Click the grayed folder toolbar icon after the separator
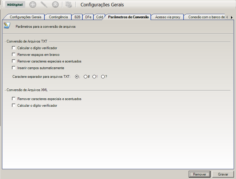Viewport: 236px width, 179px height. [69, 5]
